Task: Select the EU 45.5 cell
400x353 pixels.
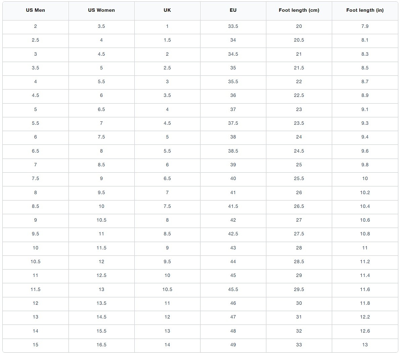Action: click(x=233, y=290)
